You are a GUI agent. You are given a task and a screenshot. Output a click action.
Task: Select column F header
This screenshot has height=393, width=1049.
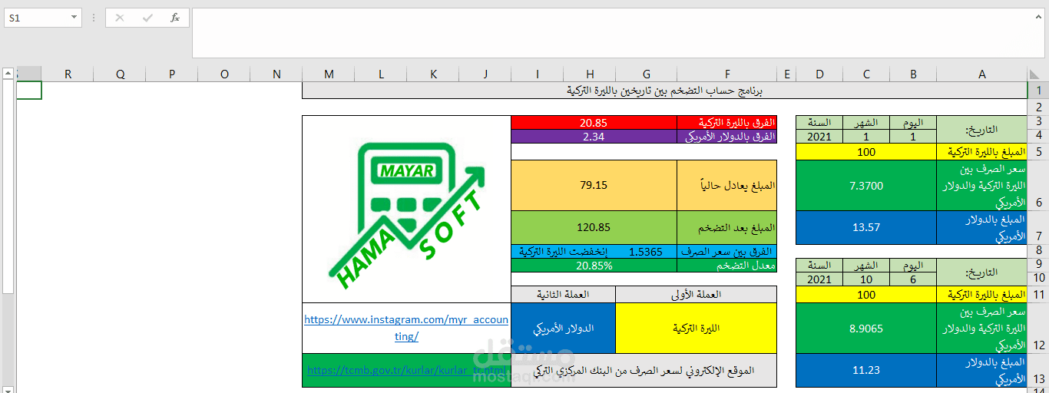726,74
